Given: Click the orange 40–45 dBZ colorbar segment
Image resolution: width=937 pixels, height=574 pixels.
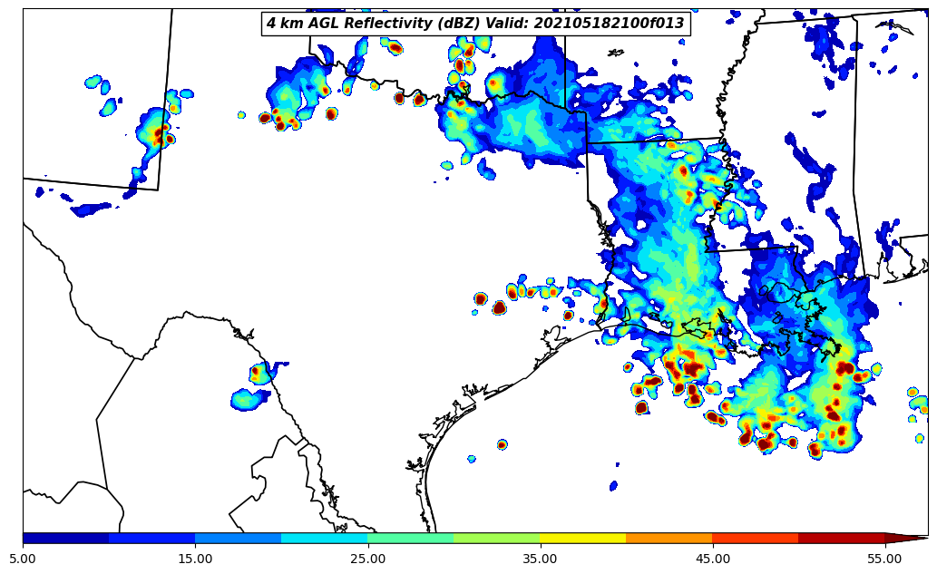Looking at the screenshot, I should [x=669, y=538].
